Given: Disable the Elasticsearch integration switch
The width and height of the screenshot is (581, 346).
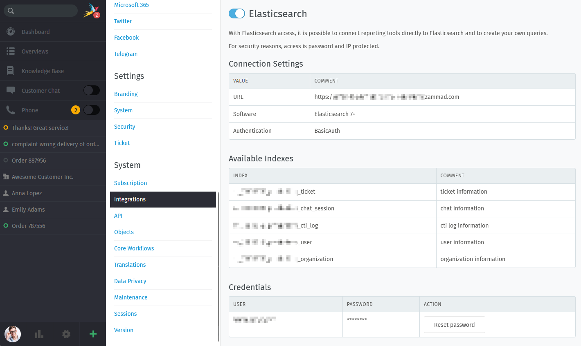Looking at the screenshot, I should click(237, 13).
